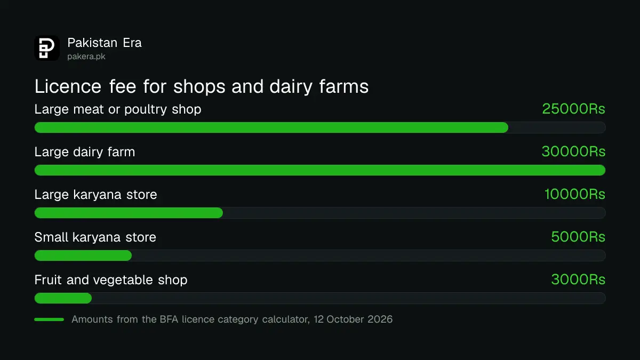Click the 10000Rs value
This screenshot has width=640, height=360.
point(574,194)
